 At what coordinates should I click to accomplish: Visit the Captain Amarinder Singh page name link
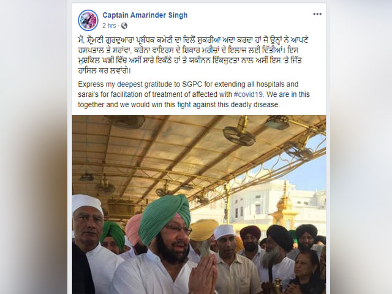click(x=145, y=15)
